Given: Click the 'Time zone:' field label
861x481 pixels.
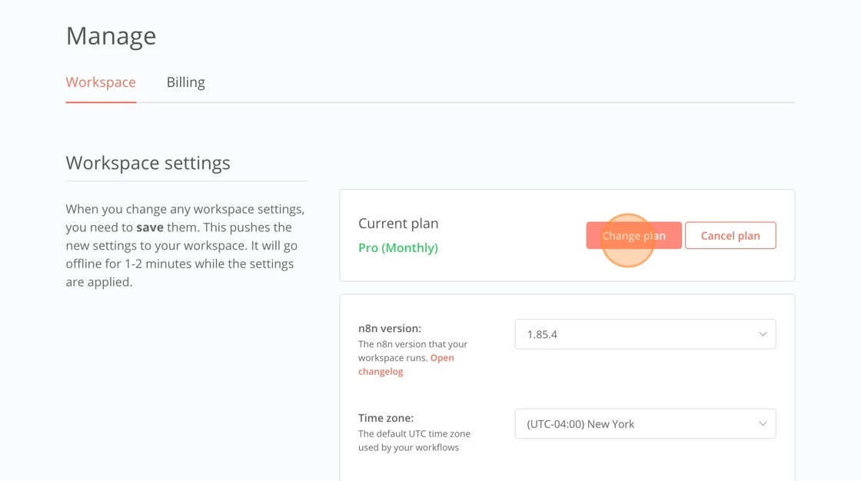Looking at the screenshot, I should click(x=386, y=418).
